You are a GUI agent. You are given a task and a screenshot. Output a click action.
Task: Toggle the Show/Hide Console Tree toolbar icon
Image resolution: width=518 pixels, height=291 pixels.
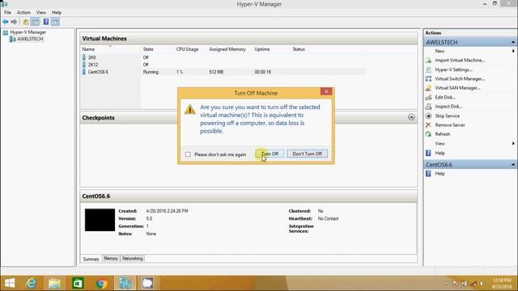pyautogui.click(x=35, y=22)
